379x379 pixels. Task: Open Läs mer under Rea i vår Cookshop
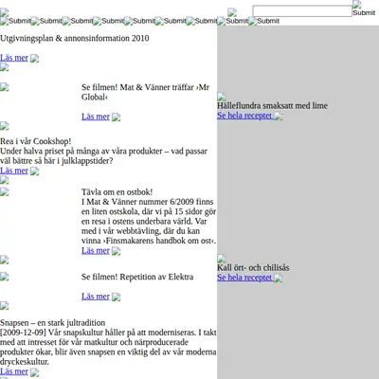(x=14, y=171)
